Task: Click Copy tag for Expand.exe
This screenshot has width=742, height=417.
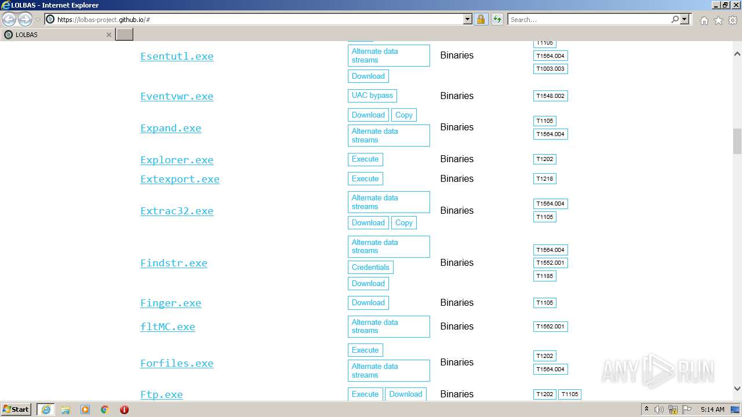Action: (404, 115)
